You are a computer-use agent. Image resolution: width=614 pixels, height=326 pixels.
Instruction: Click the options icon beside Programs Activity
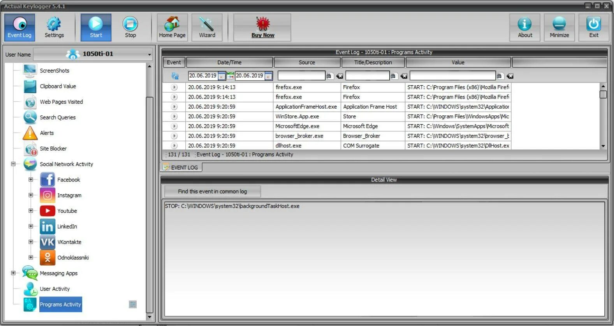point(133,304)
